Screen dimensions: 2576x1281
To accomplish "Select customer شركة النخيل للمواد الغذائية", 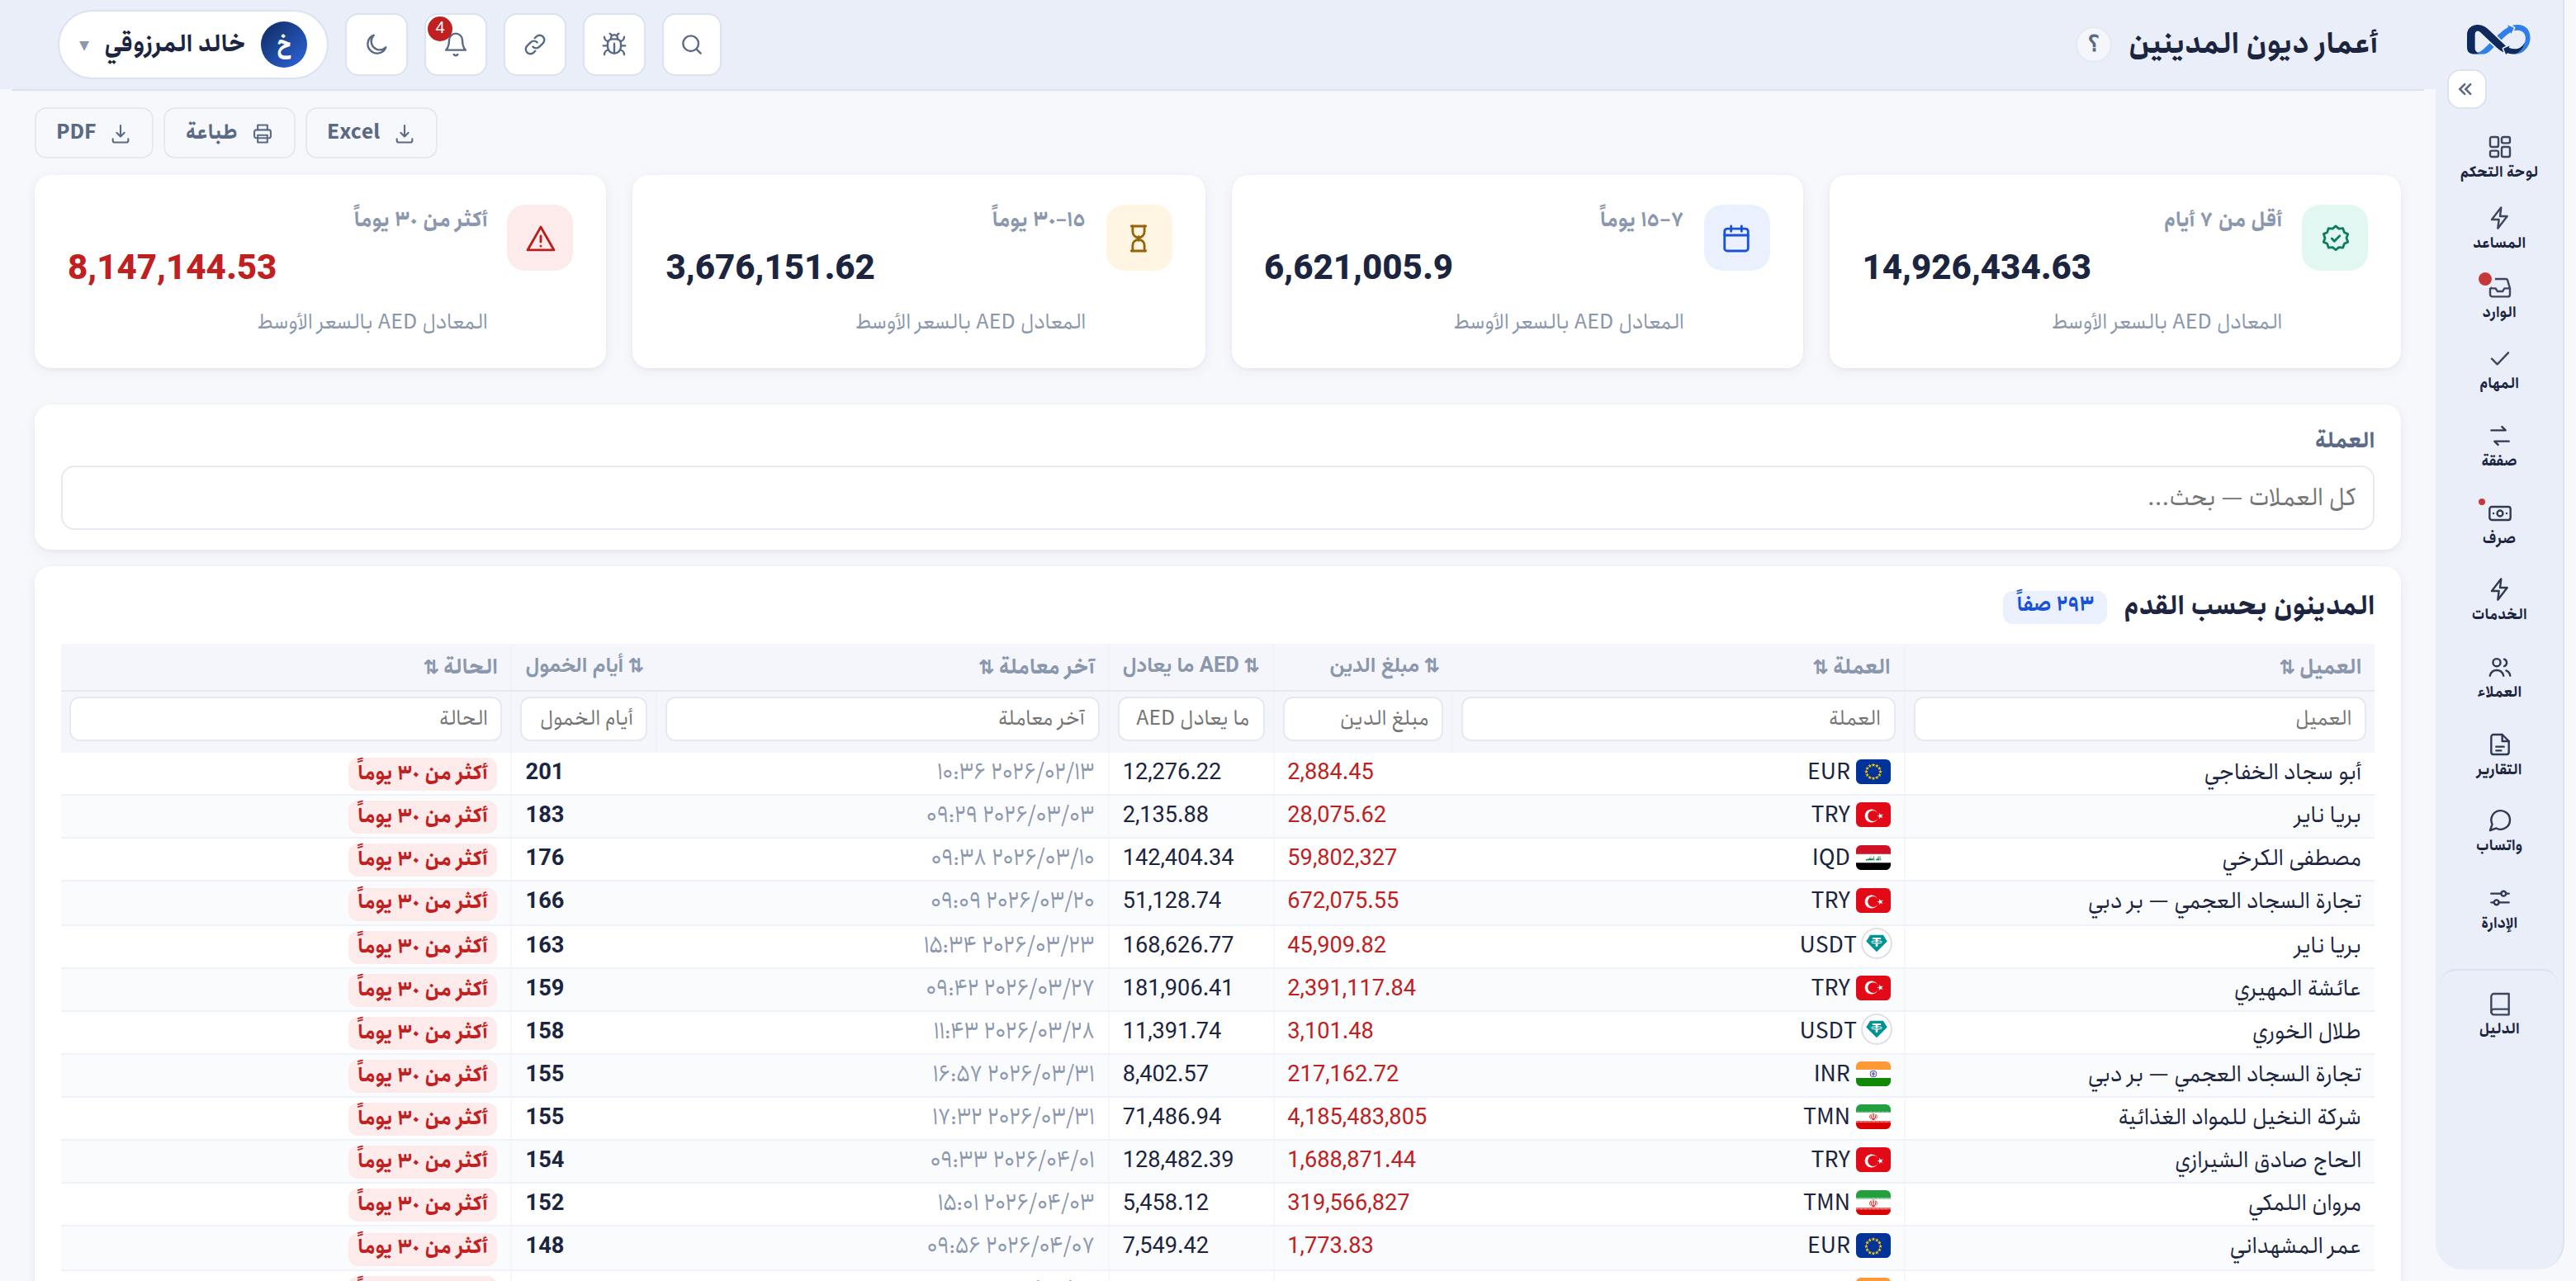I will [x=2239, y=1117].
